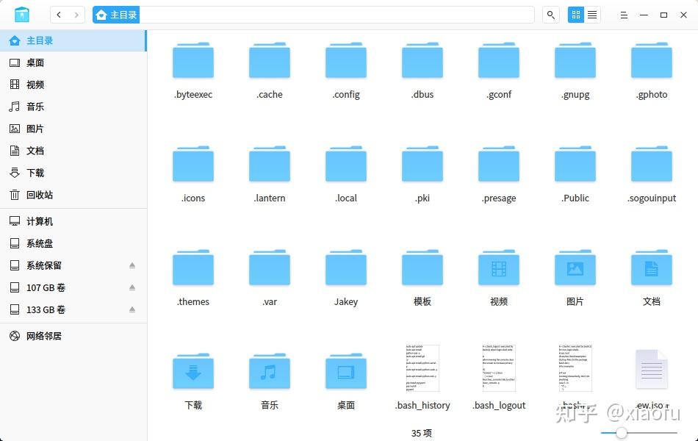This screenshot has height=441, width=698.
Task: Open the 回收站 (Trash) in the sidebar
Action: pyautogui.click(x=34, y=195)
